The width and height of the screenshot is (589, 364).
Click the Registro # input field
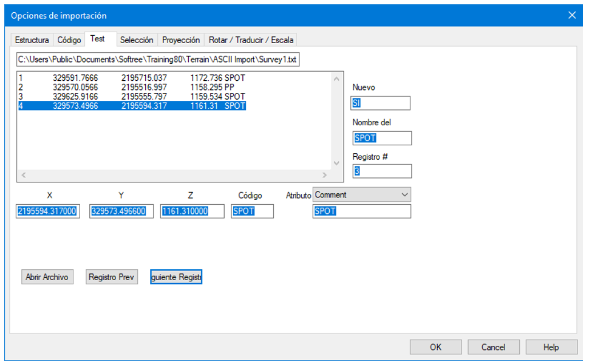tap(382, 171)
